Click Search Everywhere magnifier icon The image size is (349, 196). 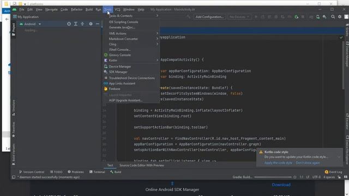333,17
